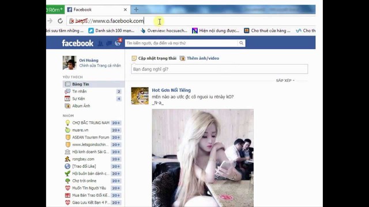Open the sưu tầm những... bookmark
The height and width of the screenshot is (207, 369).
point(65,30)
